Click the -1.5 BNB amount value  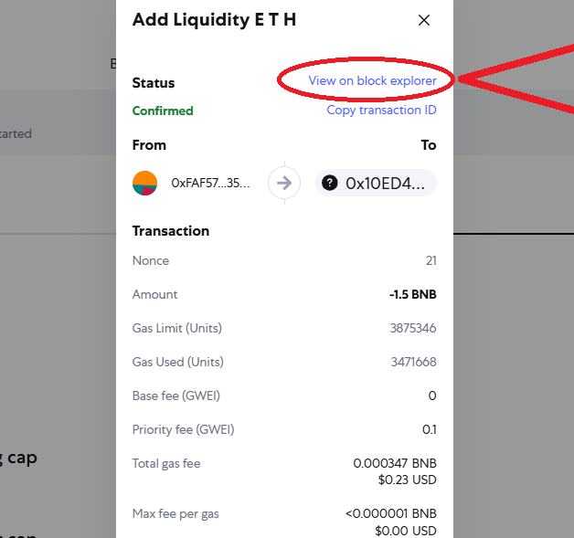(x=413, y=294)
